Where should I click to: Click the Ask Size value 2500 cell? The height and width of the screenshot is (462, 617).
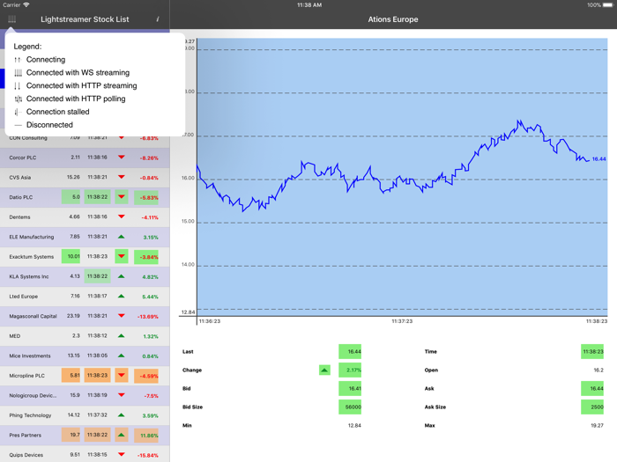tap(592, 407)
